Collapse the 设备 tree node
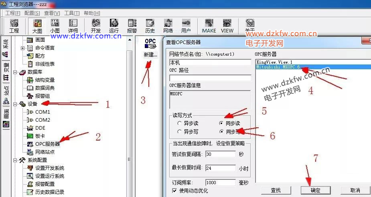The width and height of the screenshot is (371, 197). (x=15, y=104)
